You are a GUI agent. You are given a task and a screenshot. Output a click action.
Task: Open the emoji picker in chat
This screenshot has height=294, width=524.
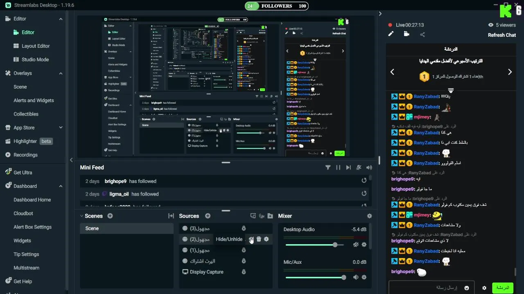pyautogui.click(x=466, y=288)
